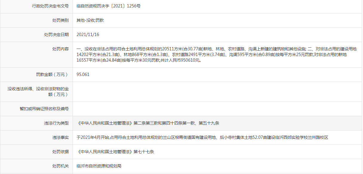Click the law text ending 第五十九条
This screenshot has height=174, width=363.
click(x=148, y=123)
